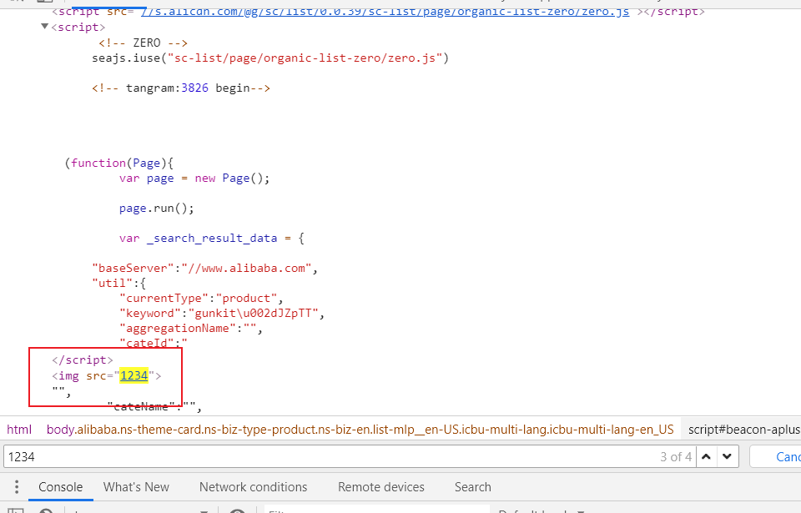Click the "baseServer" JSON line
The image size is (801, 513).
pyautogui.click(x=205, y=269)
